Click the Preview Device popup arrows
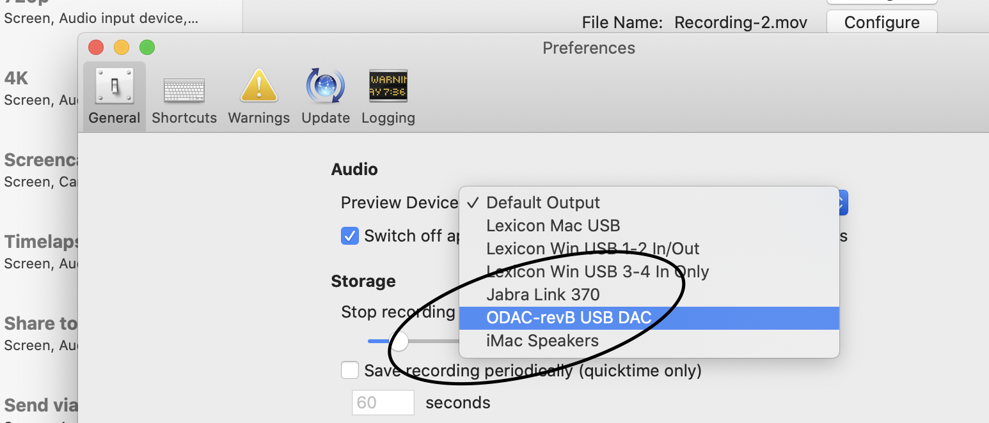 pyautogui.click(x=843, y=203)
